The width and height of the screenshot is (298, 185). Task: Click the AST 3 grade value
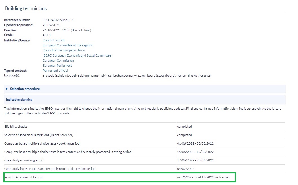tap(47, 35)
